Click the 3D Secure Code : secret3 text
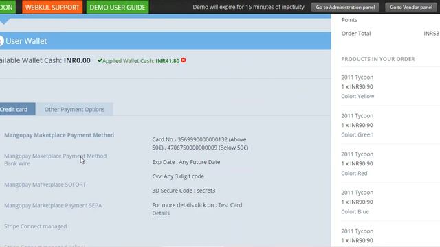Image resolution: width=440 pixels, height=247 pixels. tap(184, 191)
